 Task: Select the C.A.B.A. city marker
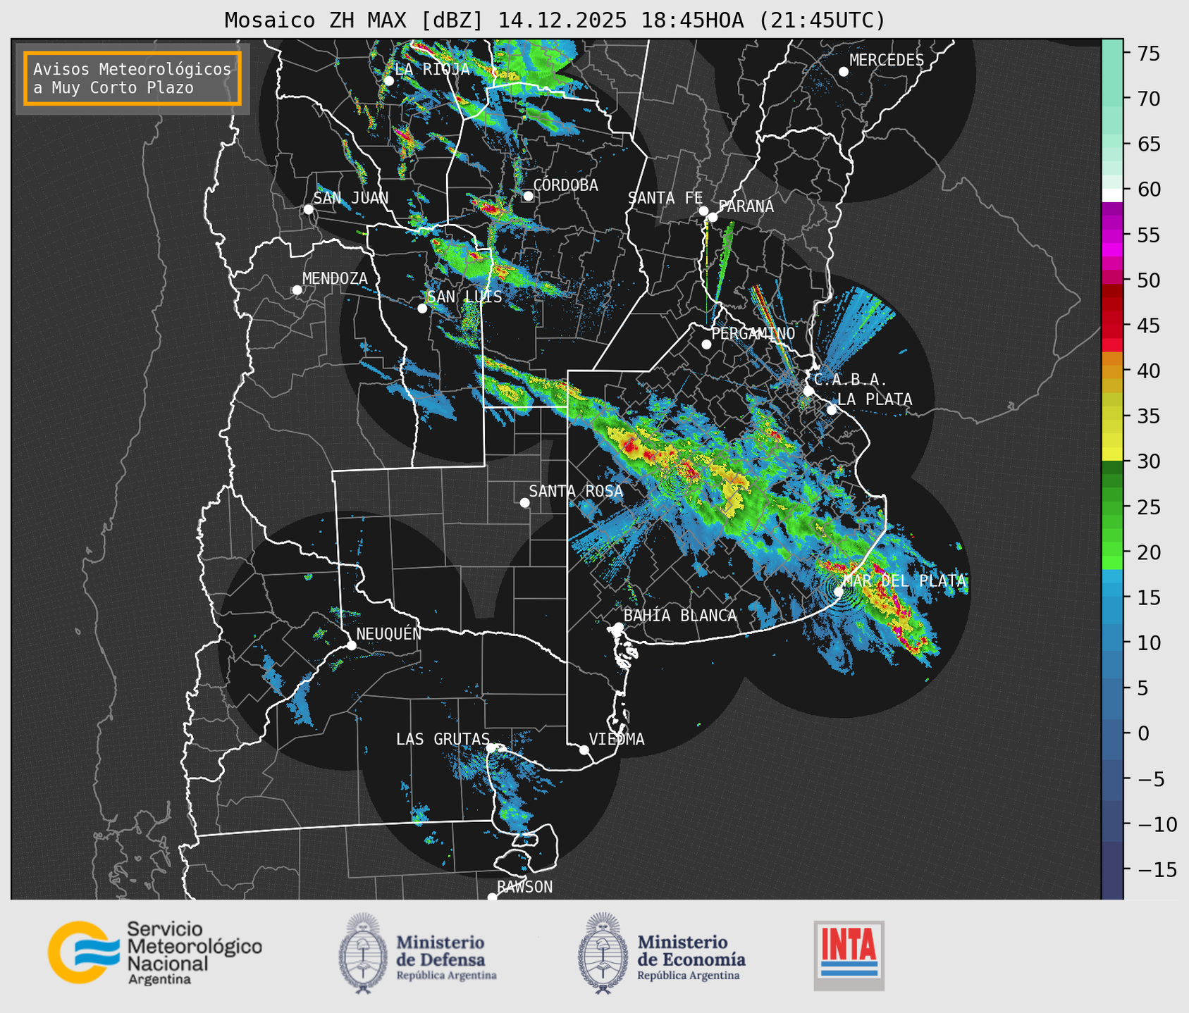click(808, 391)
